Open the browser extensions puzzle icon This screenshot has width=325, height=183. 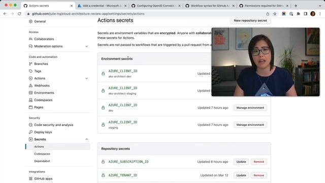pyautogui.click(x=298, y=14)
